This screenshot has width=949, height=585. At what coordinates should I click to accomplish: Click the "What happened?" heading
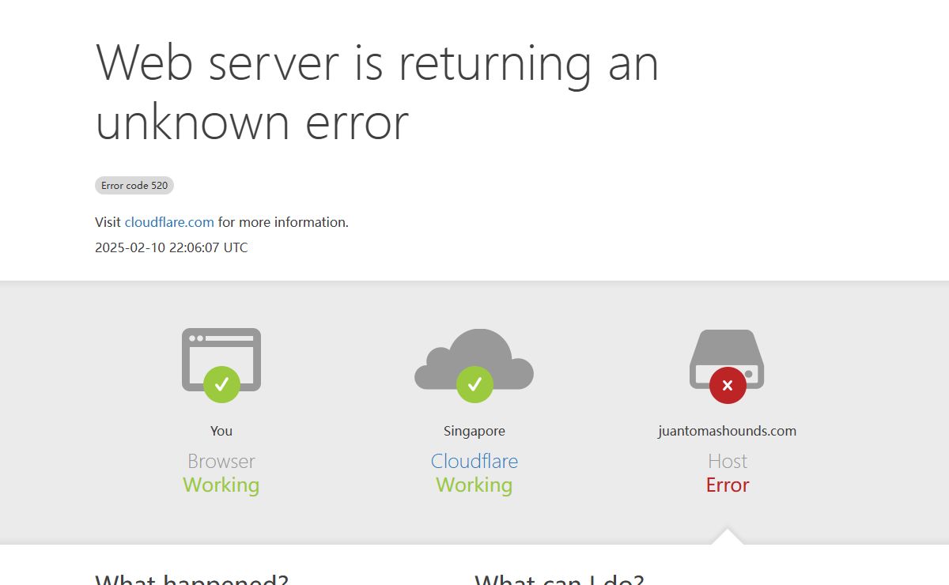pos(191,579)
